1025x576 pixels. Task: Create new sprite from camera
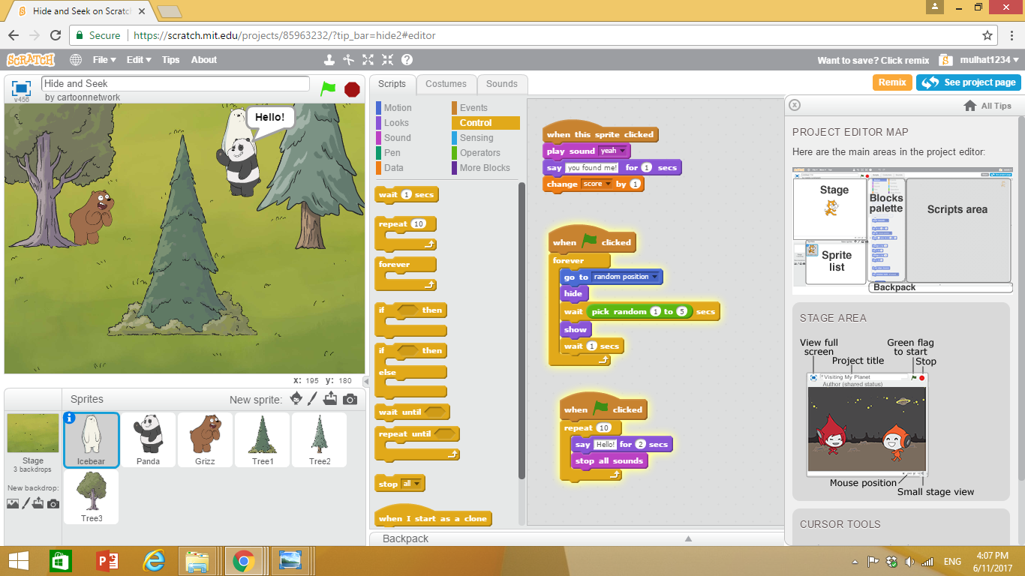point(350,400)
